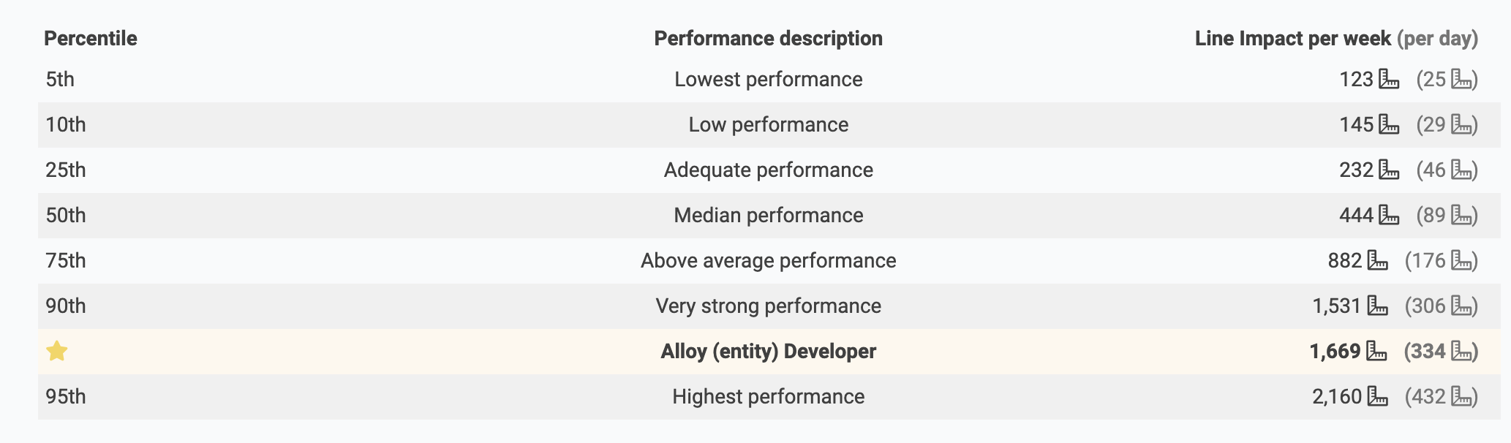Click the 95th percentile cell

click(66, 396)
